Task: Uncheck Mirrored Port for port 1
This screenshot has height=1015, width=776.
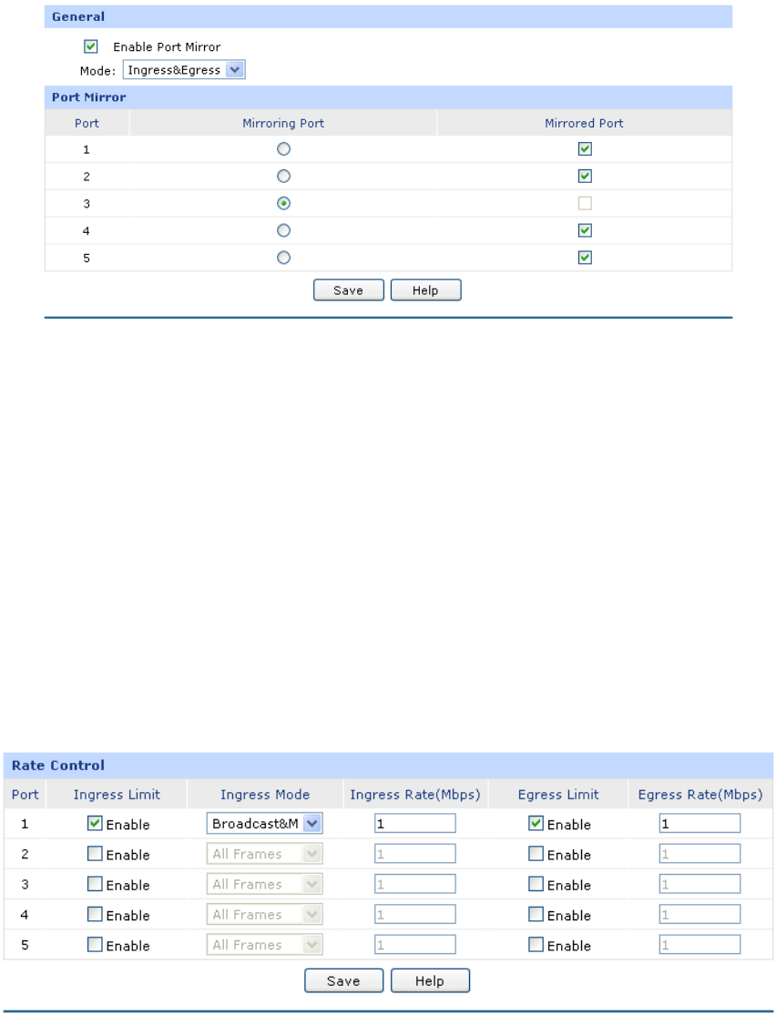Action: tap(584, 149)
